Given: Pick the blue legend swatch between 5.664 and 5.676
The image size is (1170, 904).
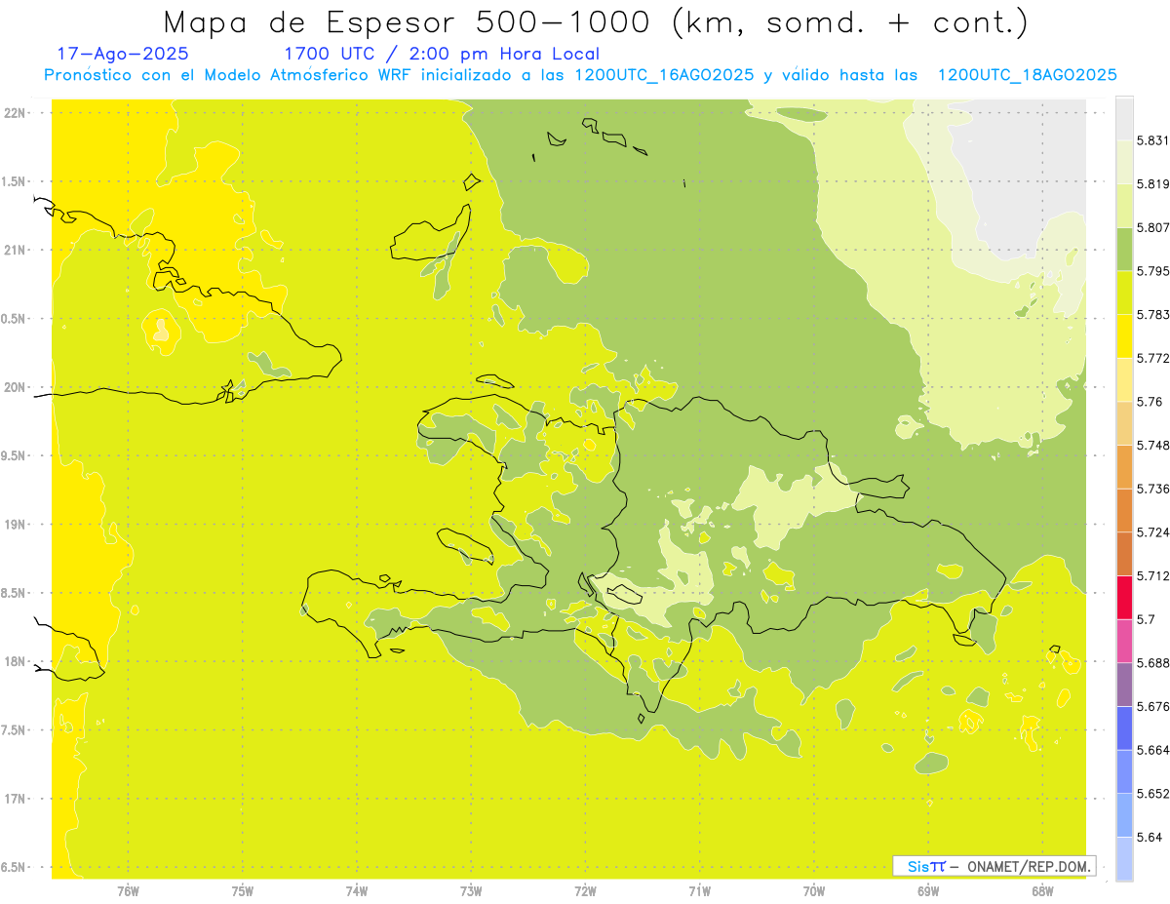Looking at the screenshot, I should [1124, 728].
